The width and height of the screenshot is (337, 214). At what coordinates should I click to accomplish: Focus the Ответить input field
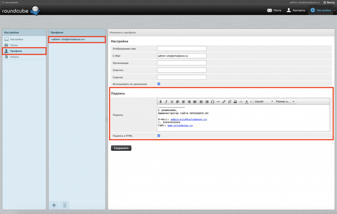coord(182,70)
